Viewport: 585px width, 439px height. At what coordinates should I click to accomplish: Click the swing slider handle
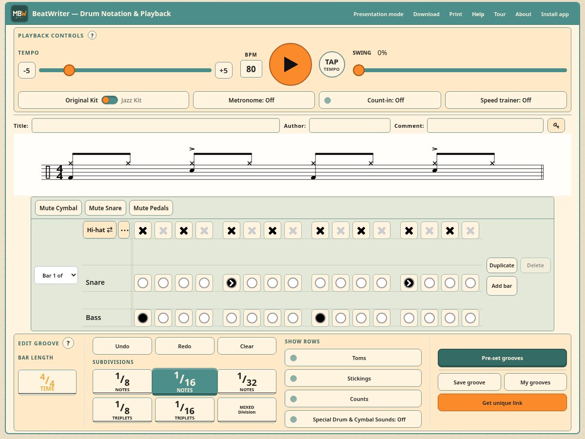[x=359, y=70]
